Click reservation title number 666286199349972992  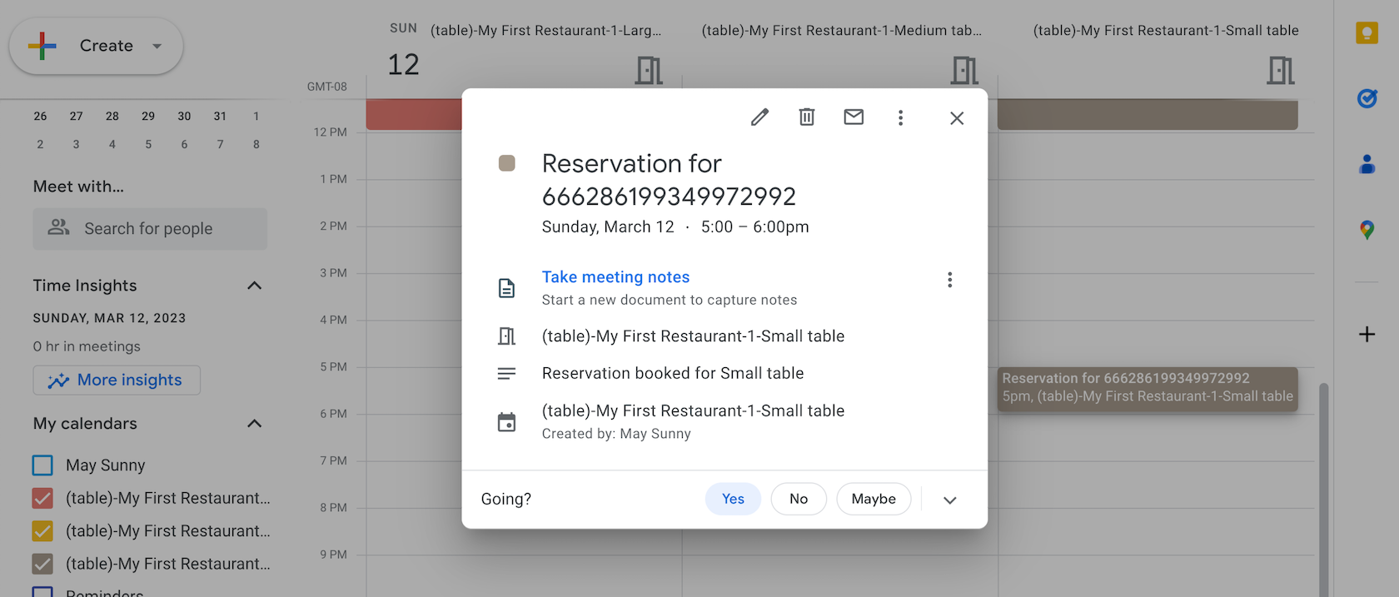(x=669, y=197)
